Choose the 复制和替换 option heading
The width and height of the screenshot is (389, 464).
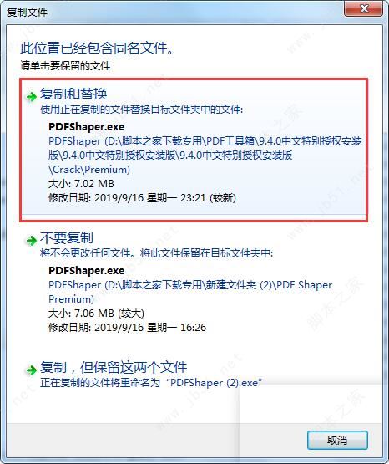[x=73, y=94]
